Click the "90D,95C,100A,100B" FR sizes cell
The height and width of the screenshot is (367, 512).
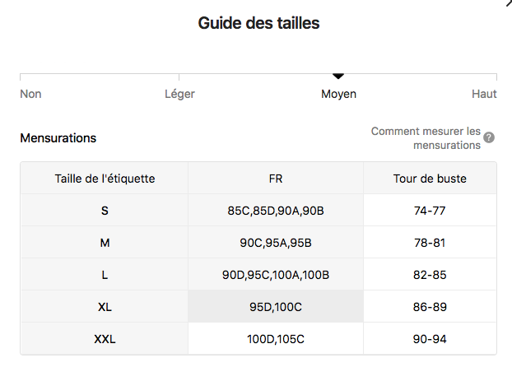(276, 275)
